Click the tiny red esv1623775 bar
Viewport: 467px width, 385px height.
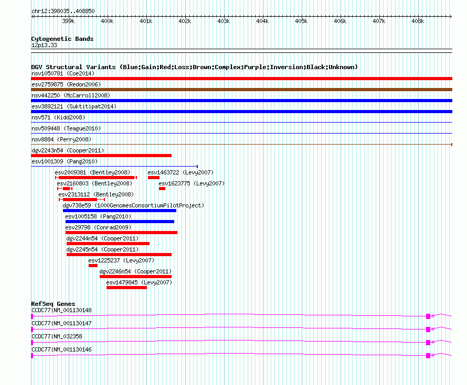click(162, 189)
